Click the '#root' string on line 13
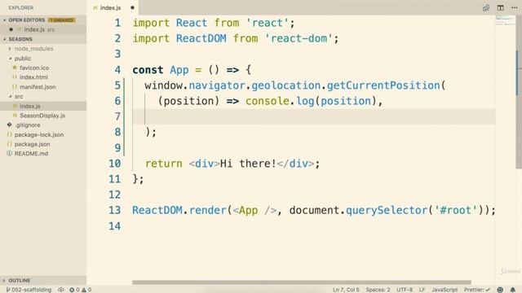The height and width of the screenshot is (293, 522). (456, 210)
